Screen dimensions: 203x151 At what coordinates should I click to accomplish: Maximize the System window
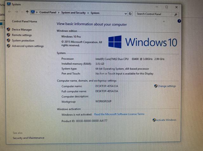click(x=167, y=7)
